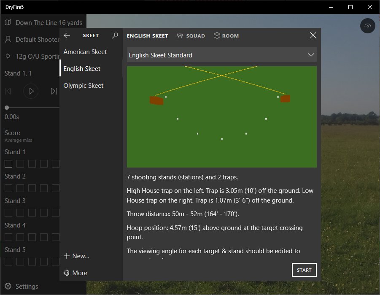Click the back arrow in Skeet panel

[x=67, y=36]
